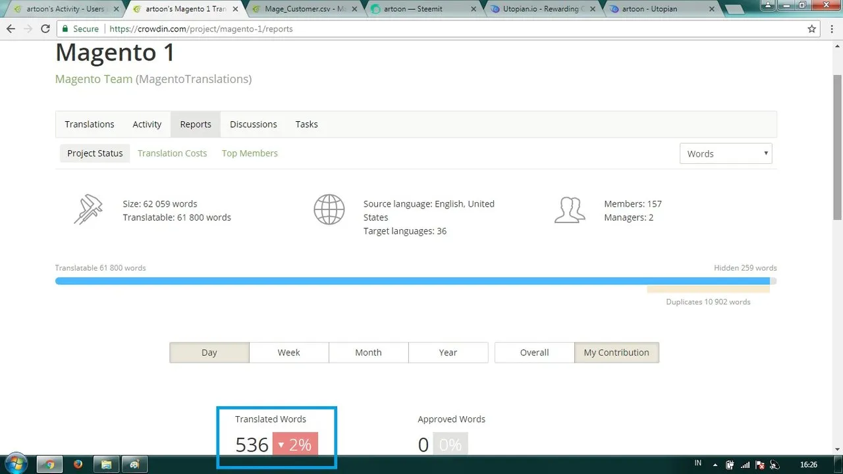This screenshot has height=474, width=843.
Task: Click the IN input language indicator
Action: [x=698, y=463]
